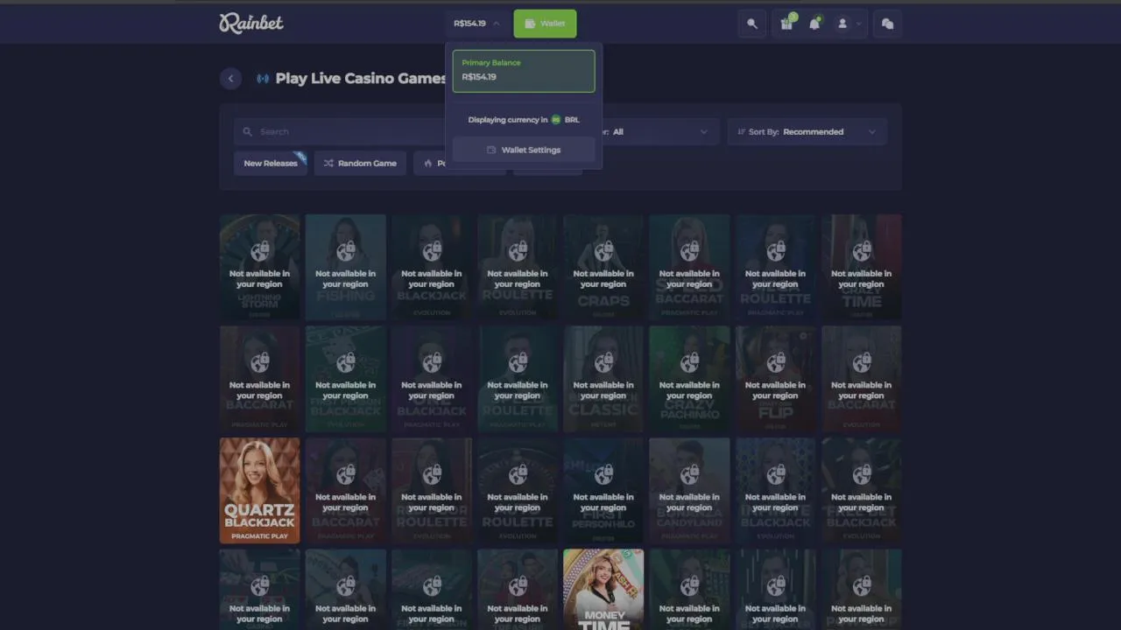Click the locked Fishing game thumbnail
This screenshot has width=1121, height=630.
[x=345, y=267]
